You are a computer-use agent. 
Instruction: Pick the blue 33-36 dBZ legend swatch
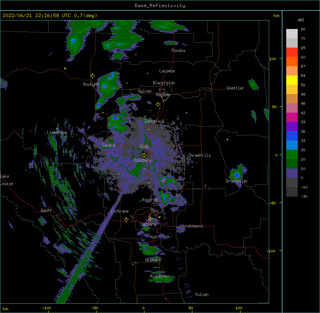(292, 136)
